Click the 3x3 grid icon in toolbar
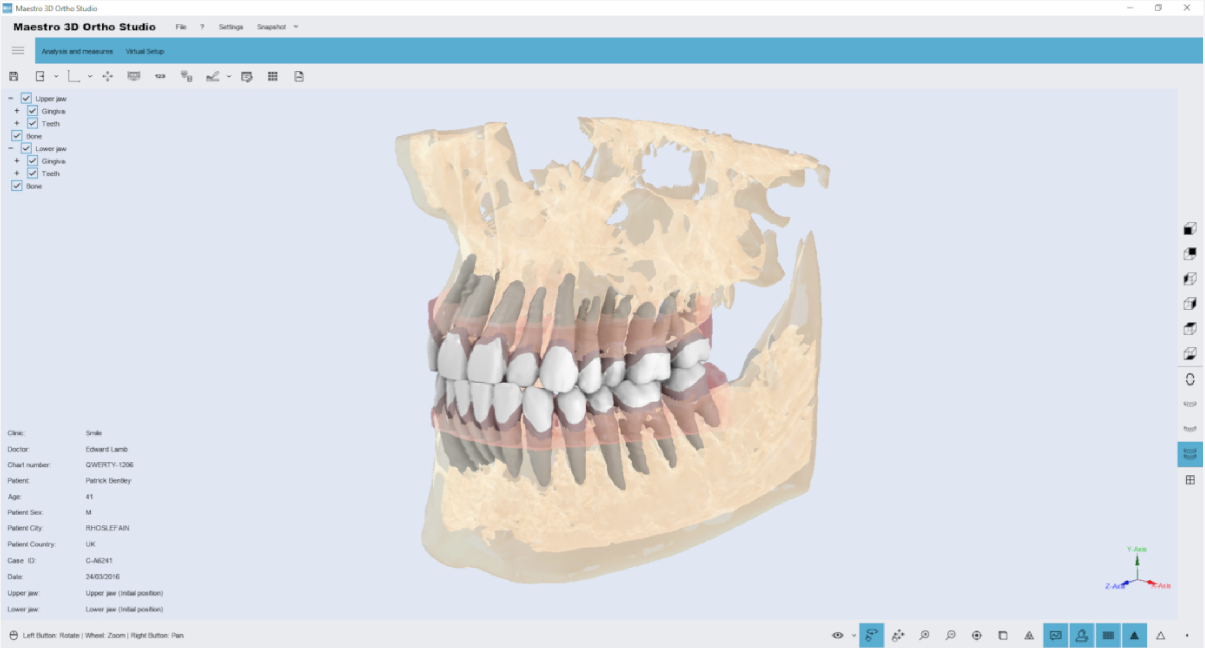 [273, 76]
